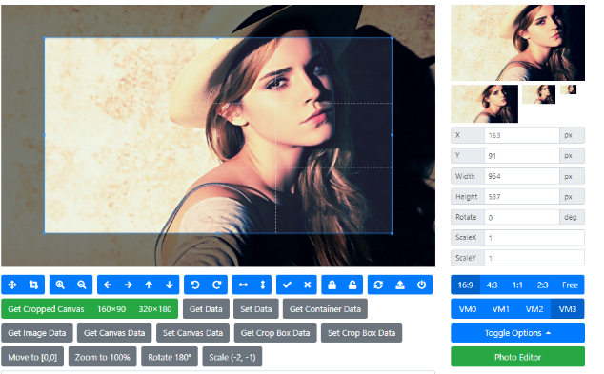
Task: Focus the ScaleY input field
Action: tap(534, 258)
